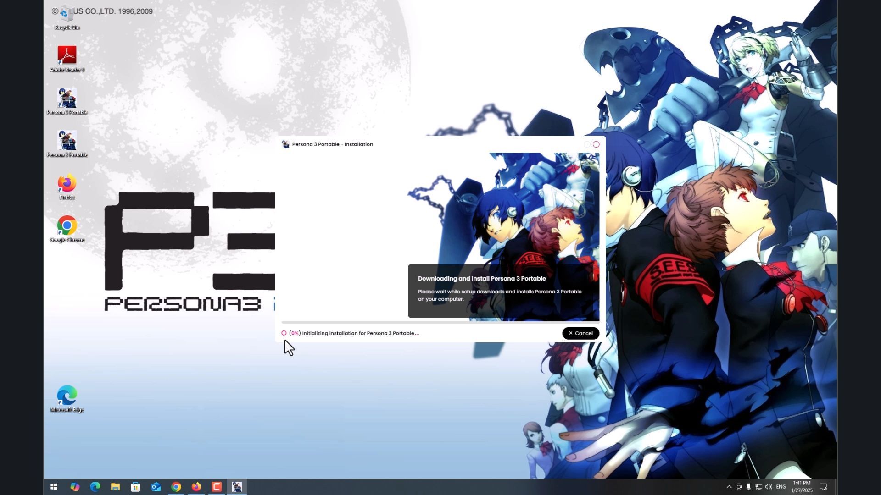
Task: Switch to the red Camtasia taskbar app
Action: coord(217,487)
